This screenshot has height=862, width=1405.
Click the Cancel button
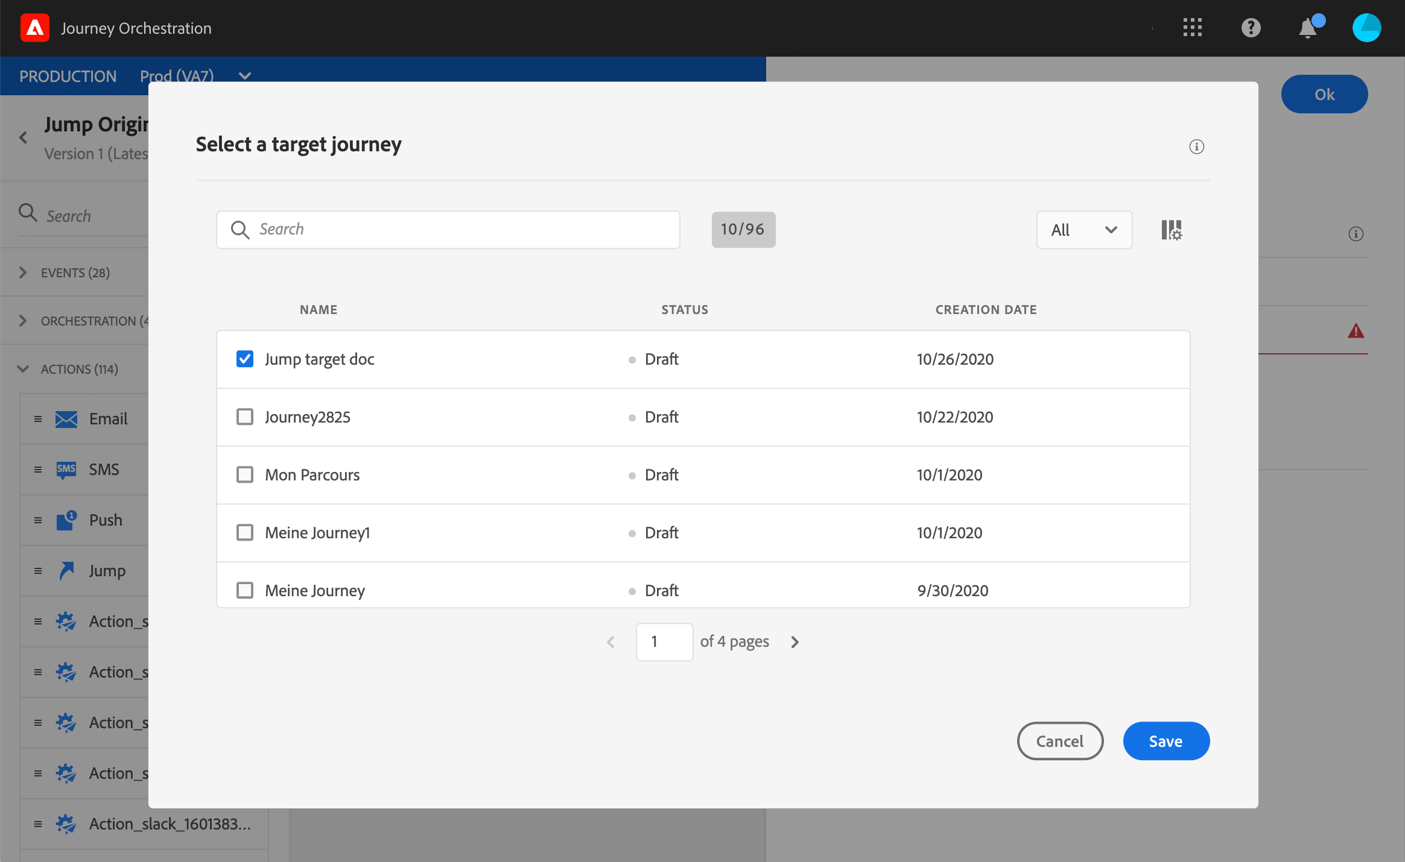[x=1059, y=741]
